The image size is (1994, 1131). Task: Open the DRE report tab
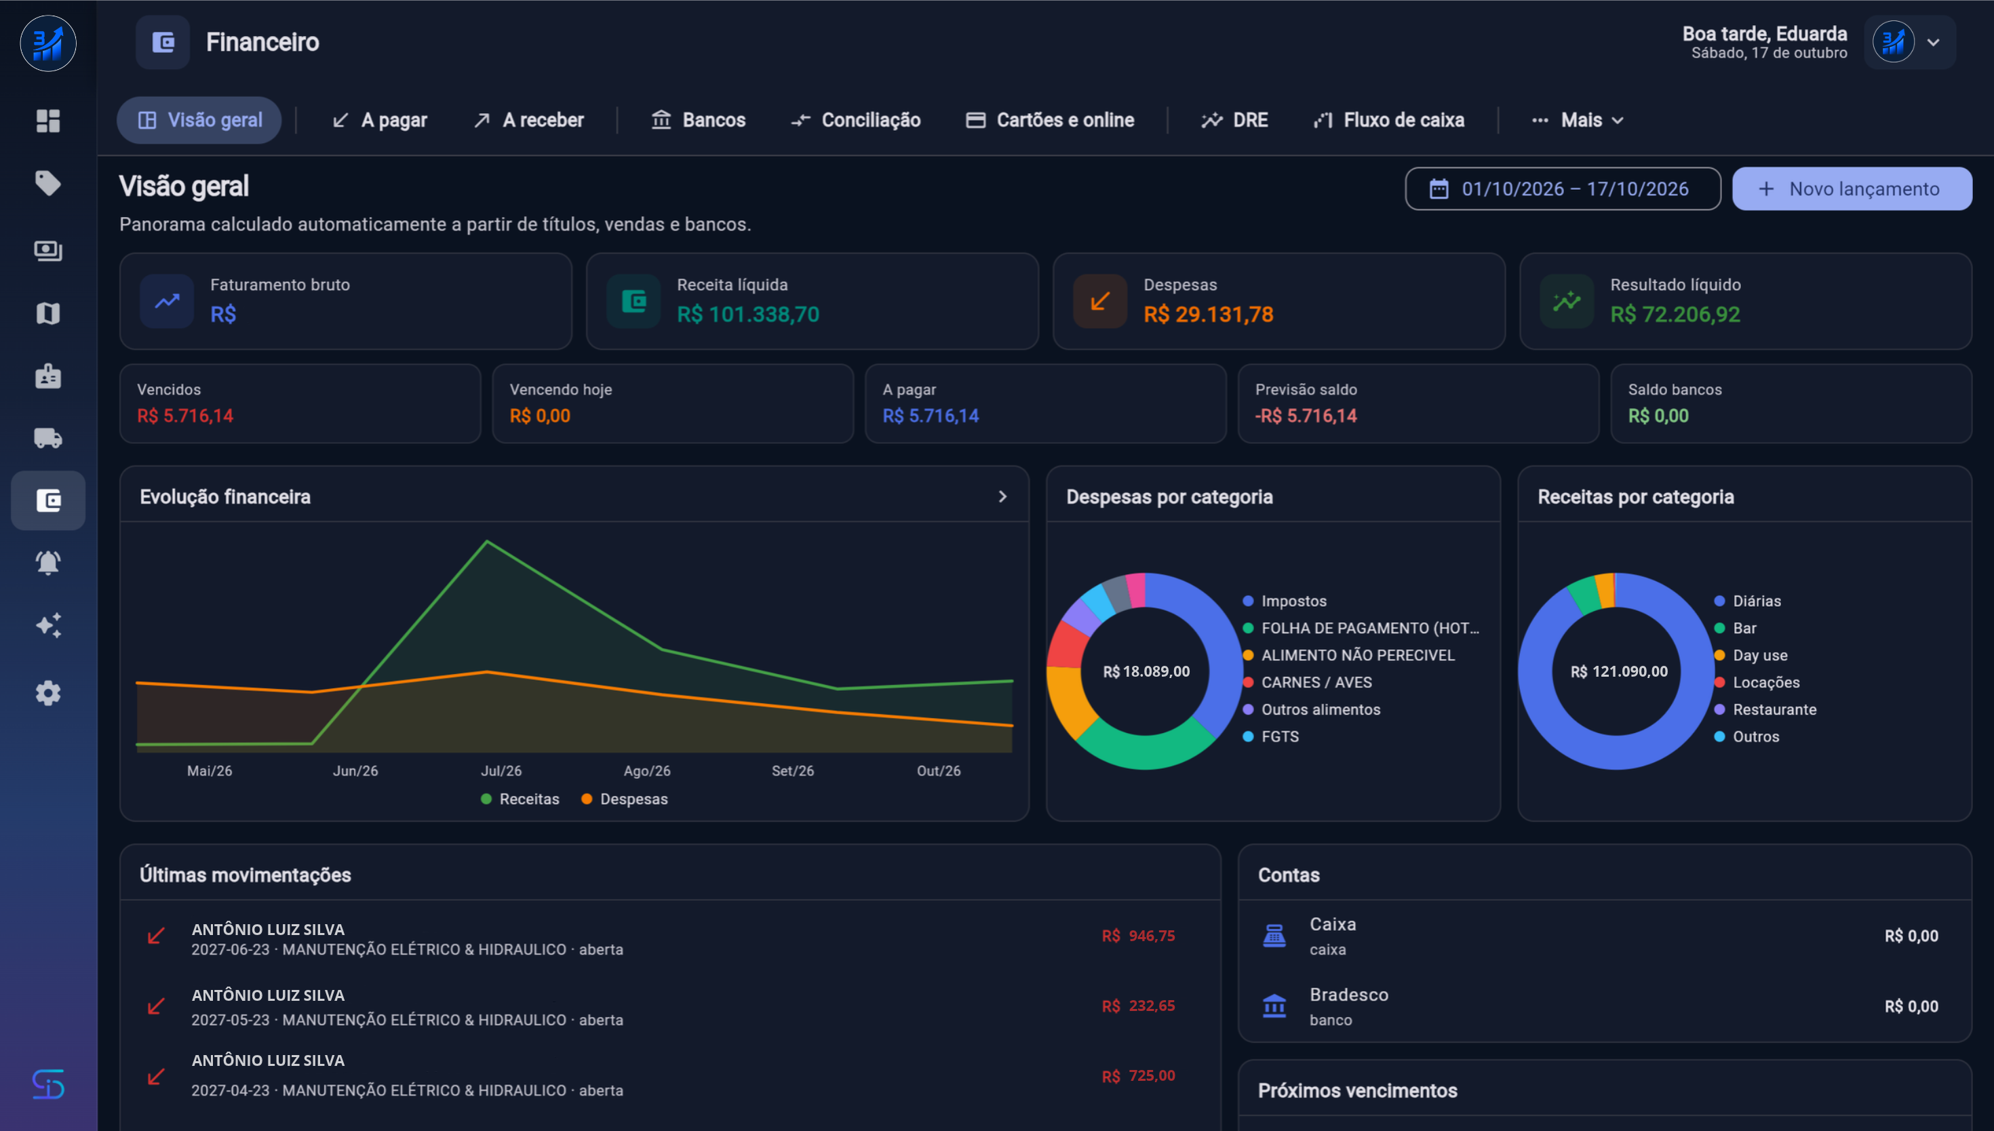pos(1234,119)
